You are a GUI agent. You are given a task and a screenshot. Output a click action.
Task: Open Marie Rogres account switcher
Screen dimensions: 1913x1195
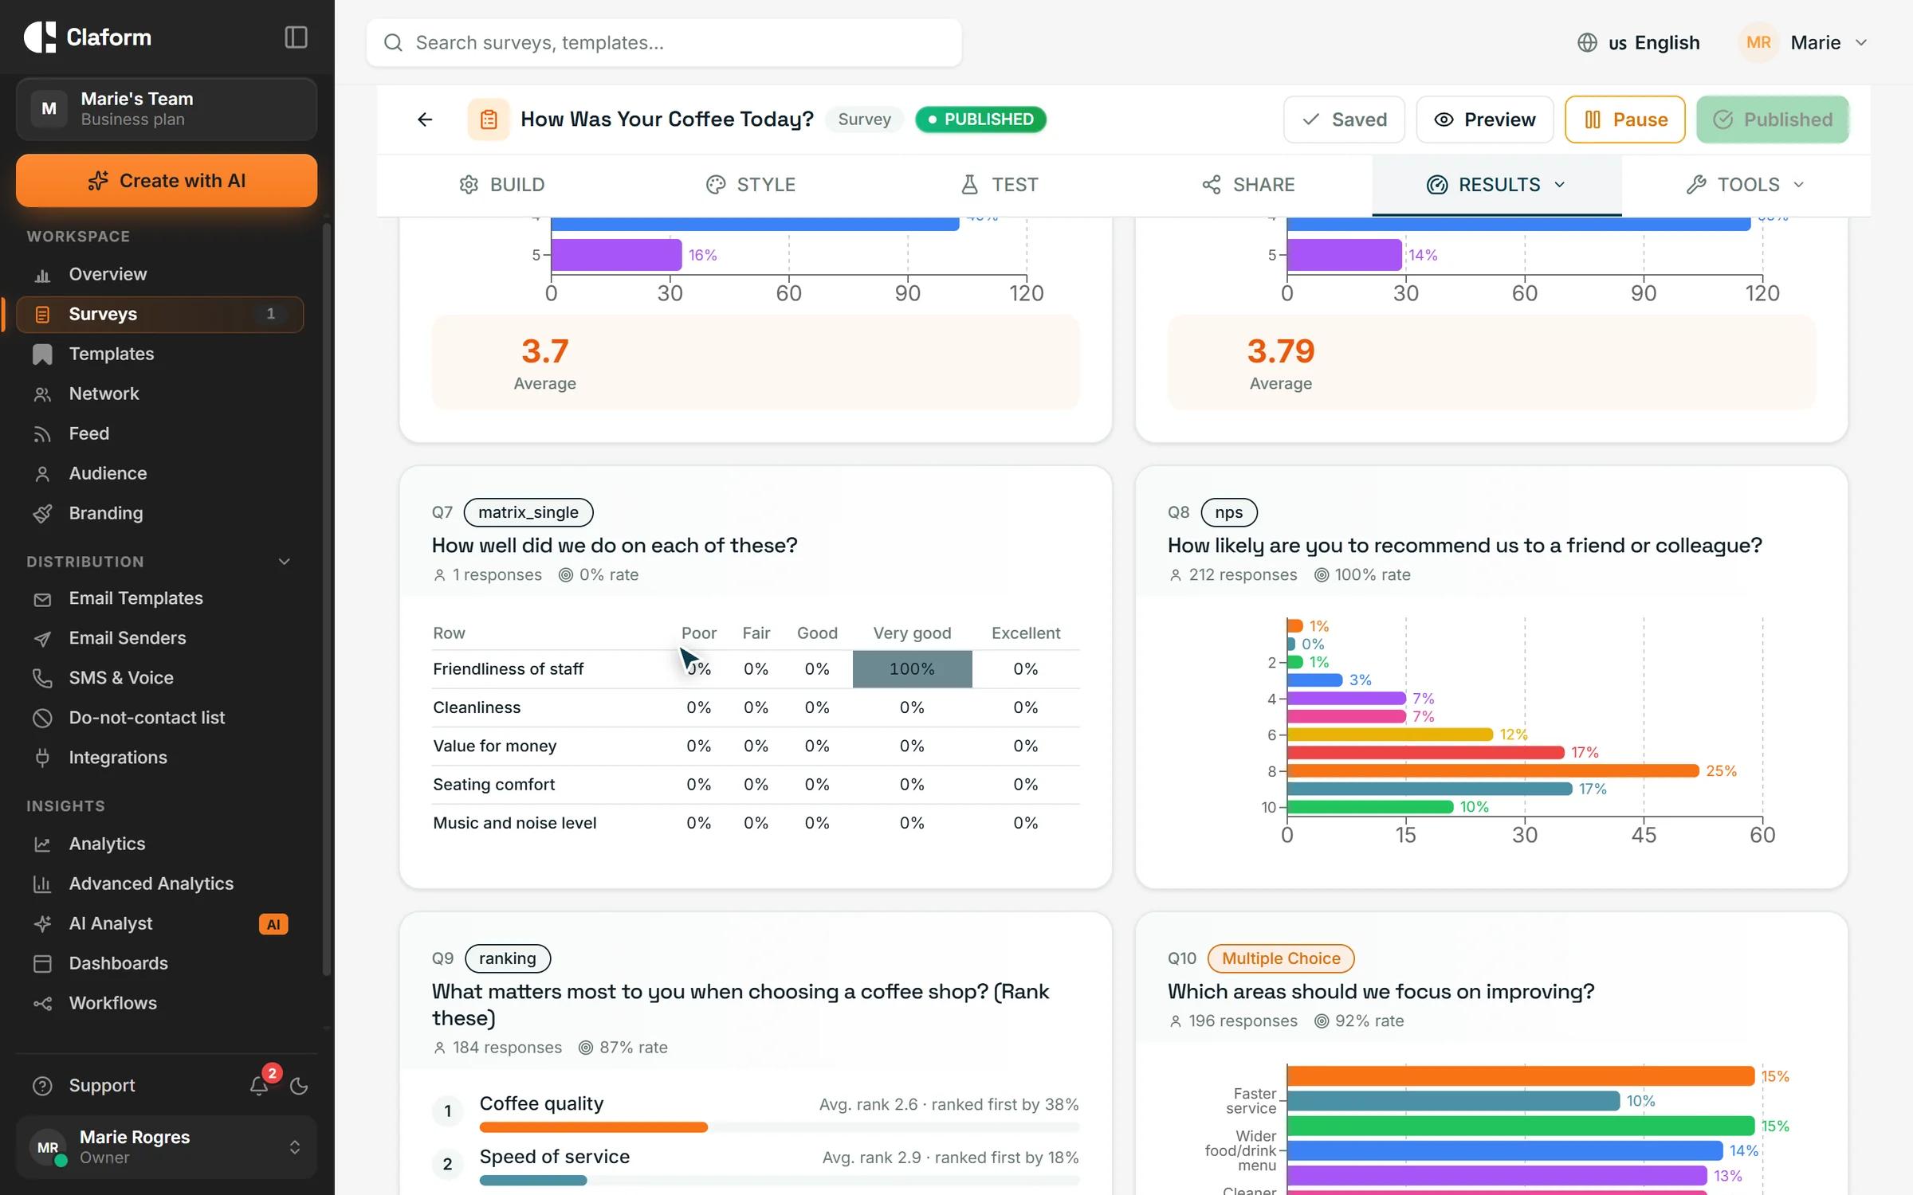[x=167, y=1147]
